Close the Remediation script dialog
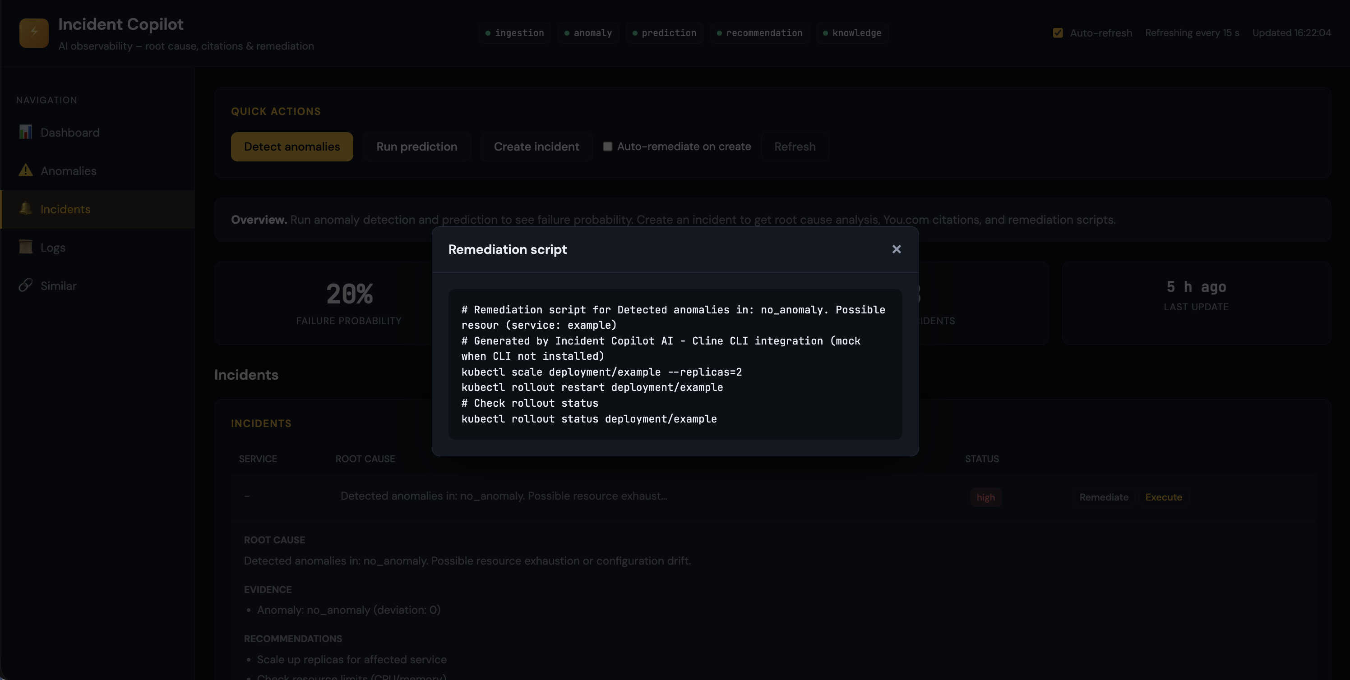 (x=896, y=249)
